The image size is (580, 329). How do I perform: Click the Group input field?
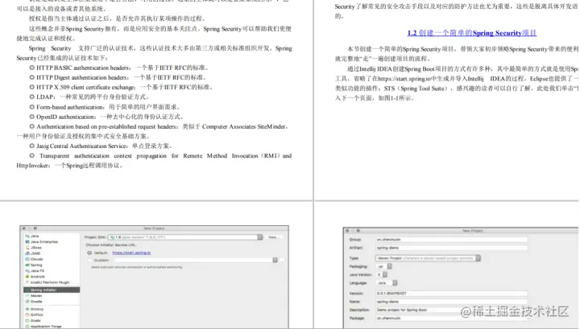[x=452, y=240]
